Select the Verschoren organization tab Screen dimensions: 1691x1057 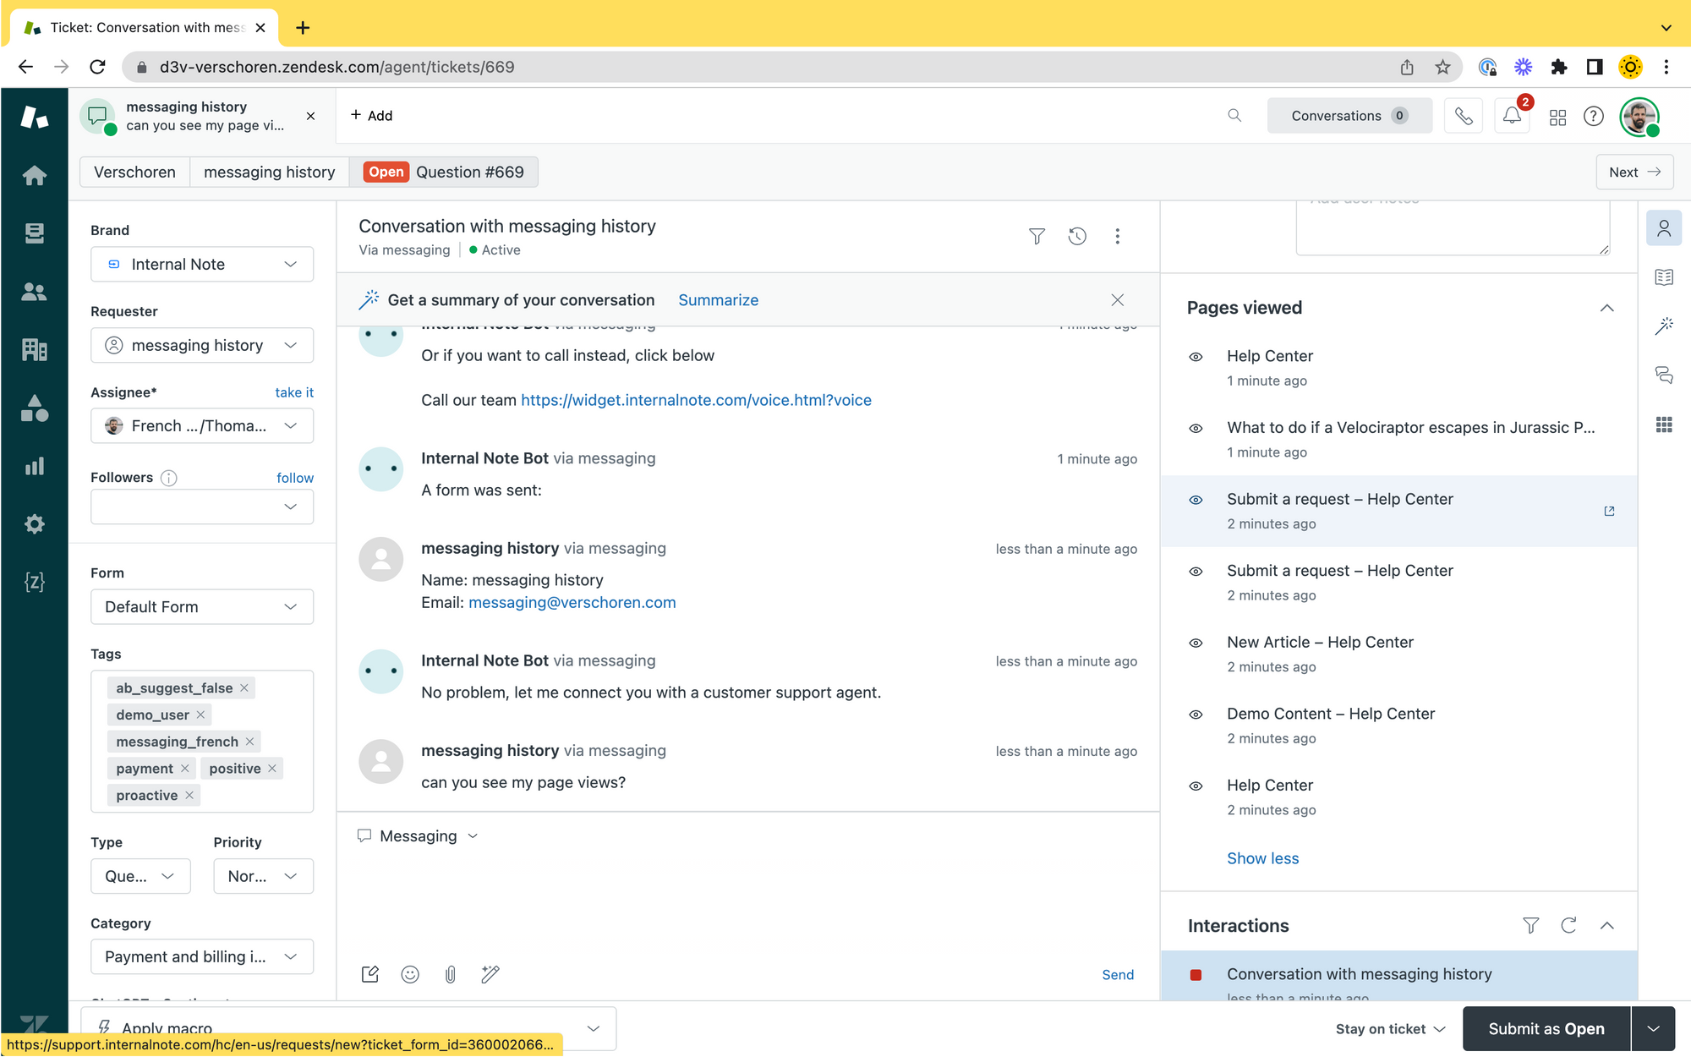click(134, 172)
